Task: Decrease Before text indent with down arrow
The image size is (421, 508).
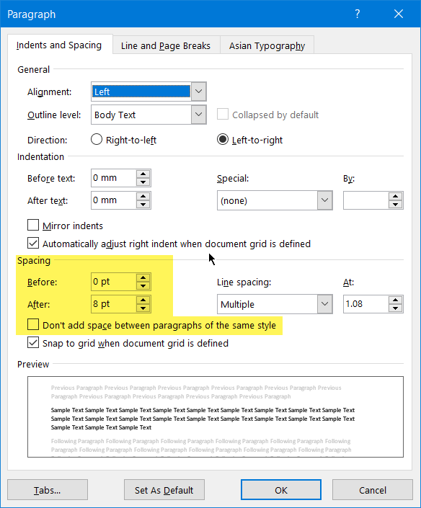Action: 143,182
